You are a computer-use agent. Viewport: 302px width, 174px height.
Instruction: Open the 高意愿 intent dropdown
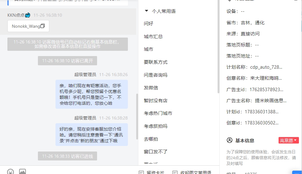(x=288, y=140)
